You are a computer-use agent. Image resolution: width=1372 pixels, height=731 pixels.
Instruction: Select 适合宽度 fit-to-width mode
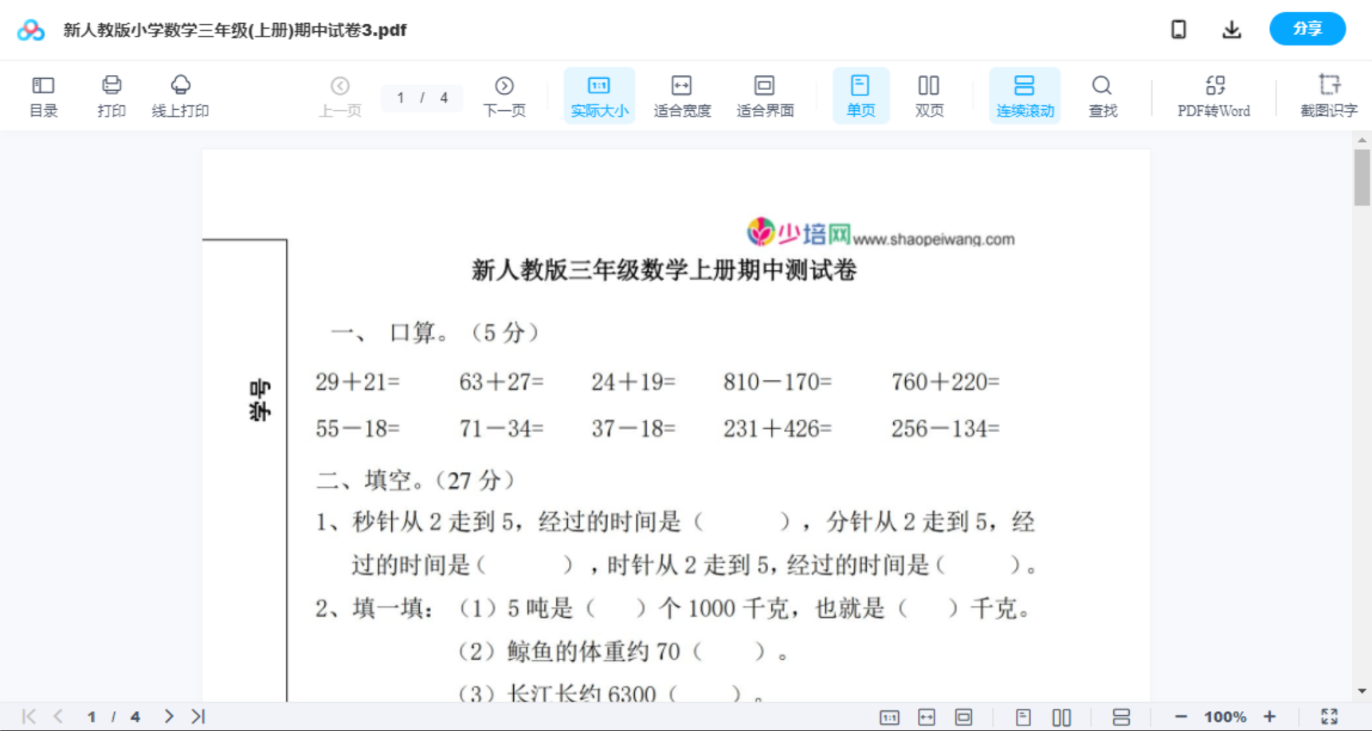(682, 95)
